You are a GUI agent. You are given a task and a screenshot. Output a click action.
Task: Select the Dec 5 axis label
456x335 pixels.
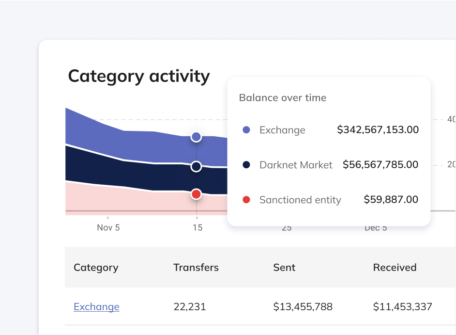pos(376,227)
